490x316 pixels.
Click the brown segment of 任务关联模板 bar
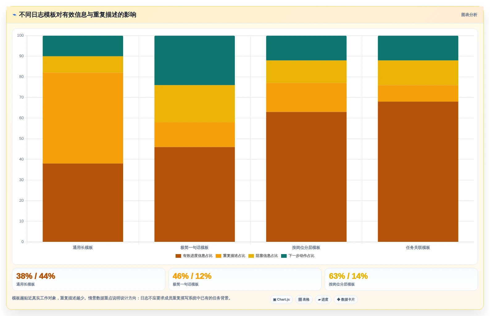coord(418,172)
